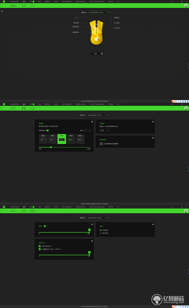Screen dimensions: 189x308
Task: Click the 鼠标按键 4 label
Action: 76,32
